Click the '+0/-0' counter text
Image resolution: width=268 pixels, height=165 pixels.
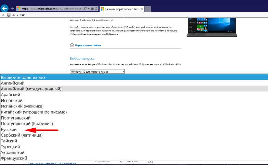(x=15, y=15)
